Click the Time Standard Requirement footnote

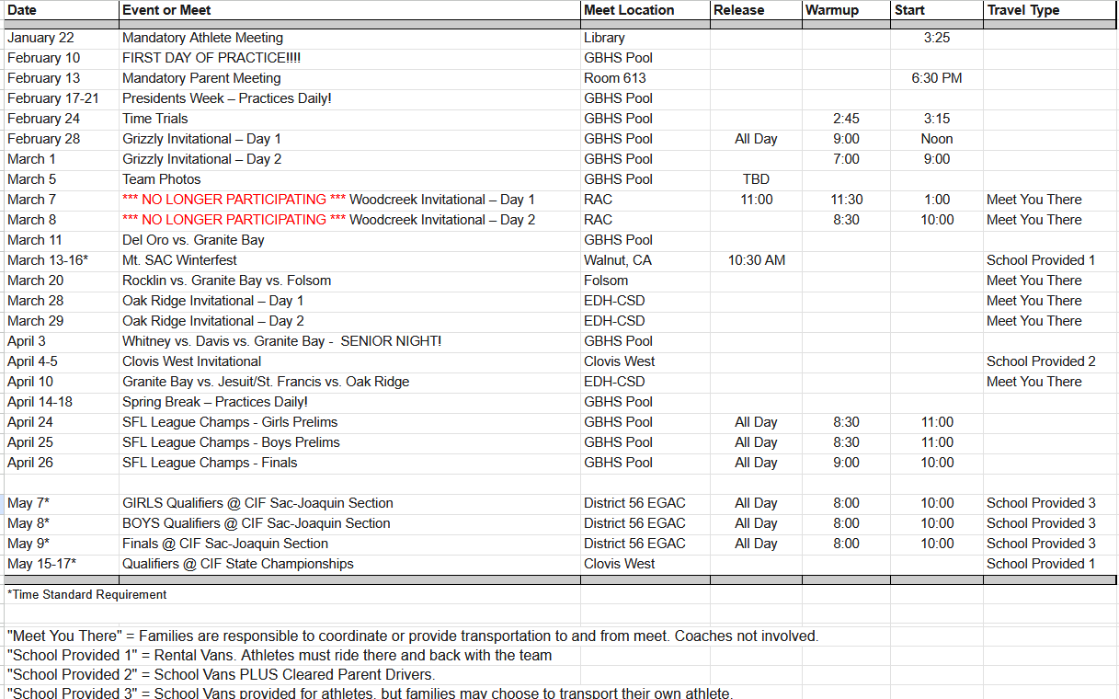click(87, 595)
